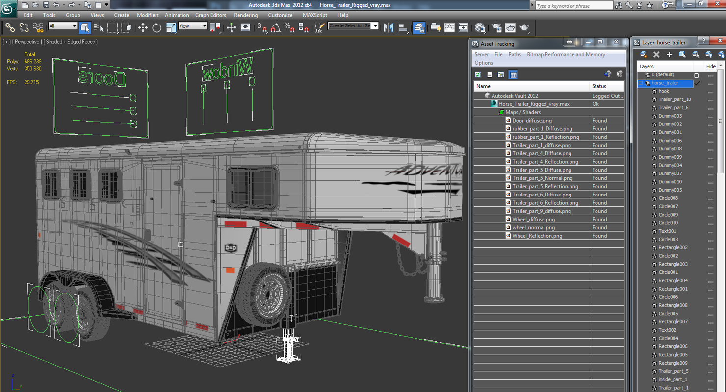Open the Render Setup dialog

tap(496, 27)
